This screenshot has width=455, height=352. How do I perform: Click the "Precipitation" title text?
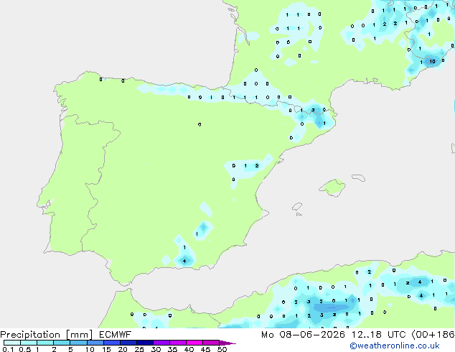30,335
